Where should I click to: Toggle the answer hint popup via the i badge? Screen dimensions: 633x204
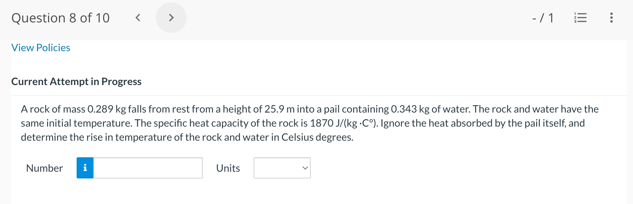click(85, 168)
